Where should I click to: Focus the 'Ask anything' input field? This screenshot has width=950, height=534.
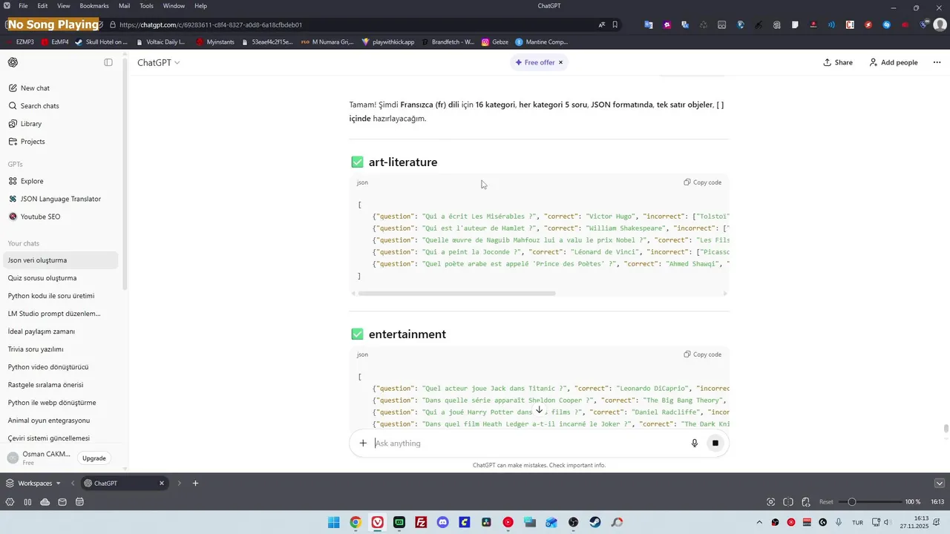pyautogui.click(x=529, y=444)
